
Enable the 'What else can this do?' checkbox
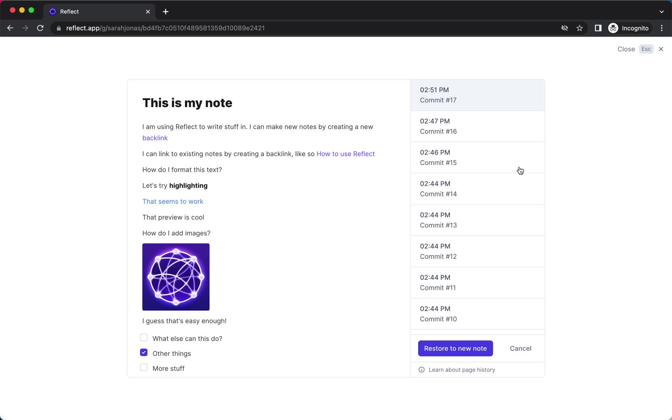coord(144,337)
